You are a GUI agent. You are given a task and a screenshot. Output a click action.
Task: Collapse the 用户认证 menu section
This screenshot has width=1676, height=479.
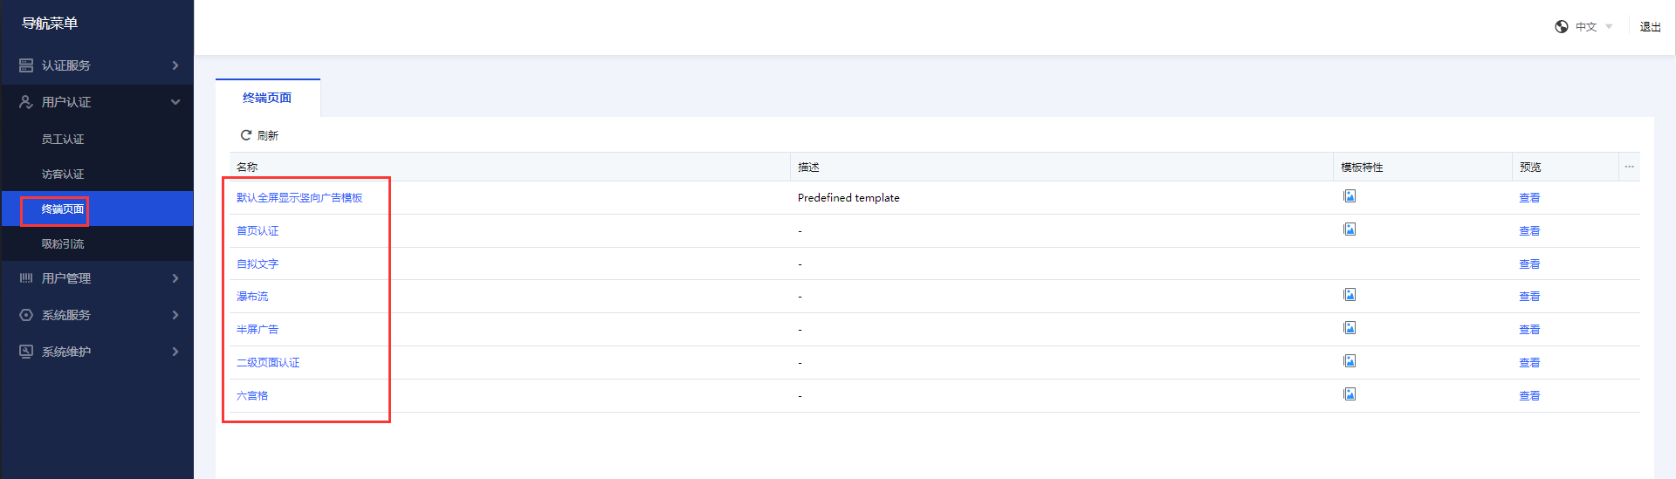(x=96, y=102)
